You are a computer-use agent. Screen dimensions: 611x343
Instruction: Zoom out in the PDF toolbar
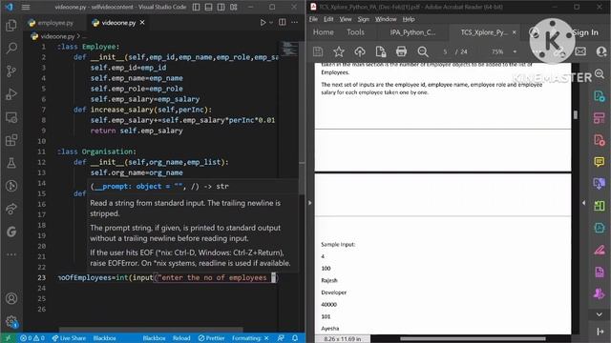click(x=423, y=51)
